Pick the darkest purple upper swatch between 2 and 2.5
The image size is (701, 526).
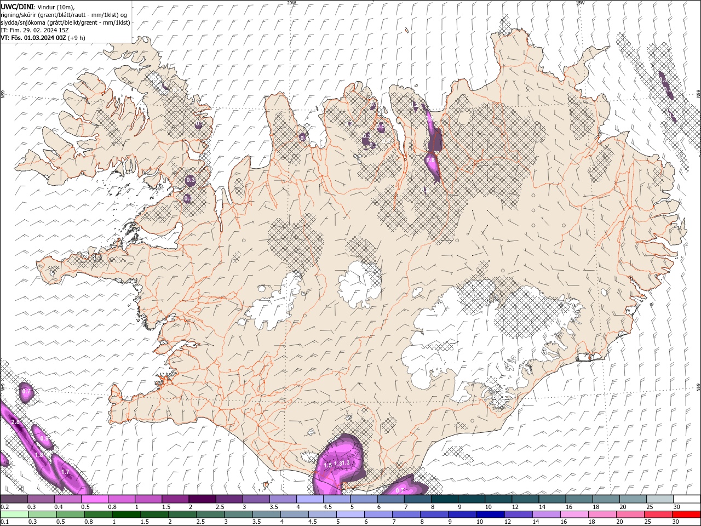[202, 499]
